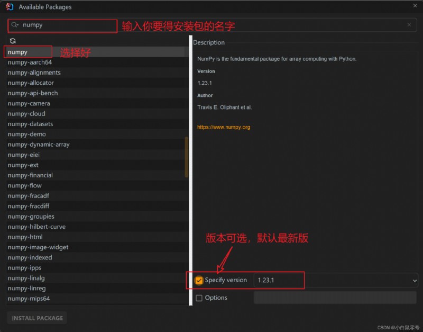
Task: Uncheck the Specify version checkbox
Action: [x=199, y=280]
